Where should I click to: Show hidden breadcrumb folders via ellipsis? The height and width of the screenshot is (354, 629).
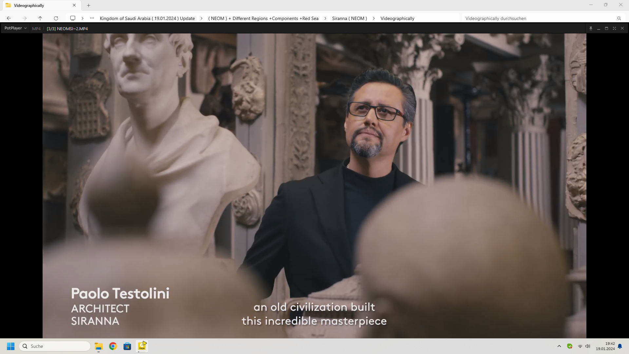[92, 18]
